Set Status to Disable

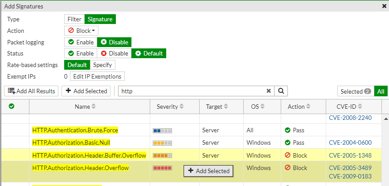click(x=115, y=53)
